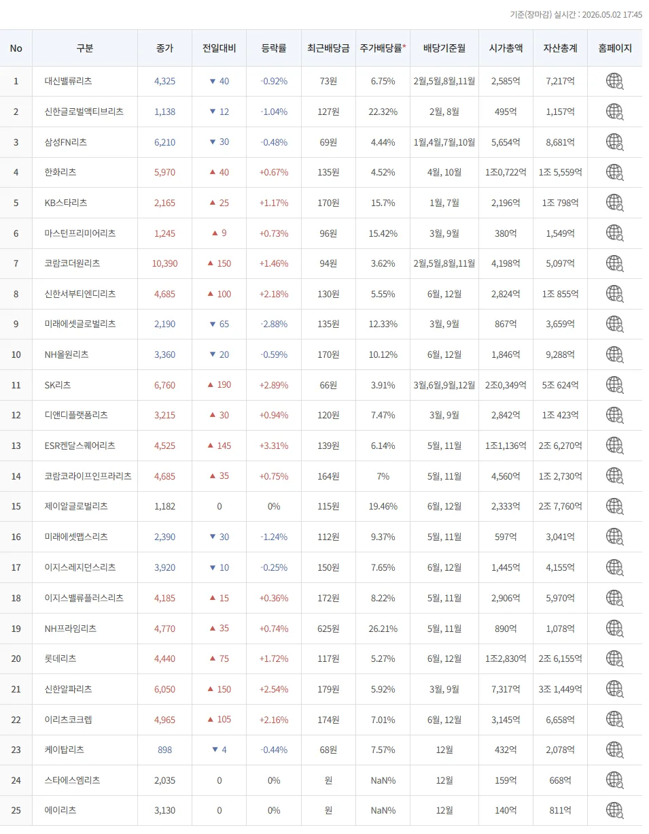Click the 주가배당률 column header
The image size is (649, 834).
383,48
